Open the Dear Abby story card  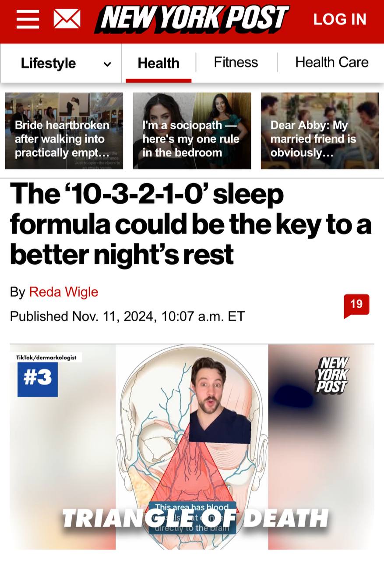[320, 131]
